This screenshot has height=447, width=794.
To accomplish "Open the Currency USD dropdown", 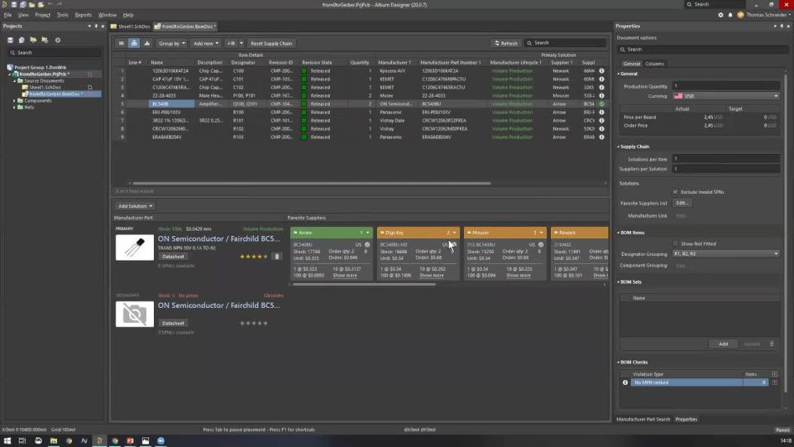I will (x=725, y=96).
